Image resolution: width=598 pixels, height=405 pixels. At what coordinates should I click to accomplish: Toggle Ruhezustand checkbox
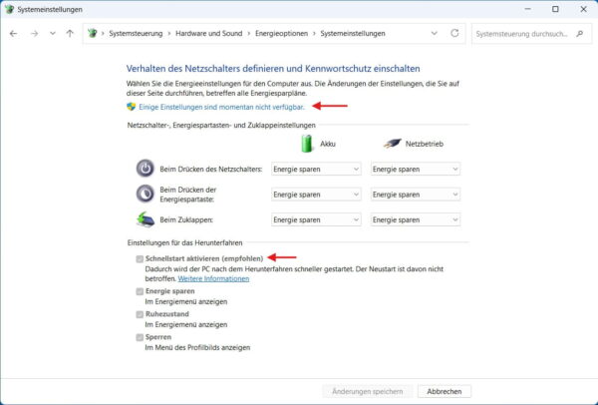click(x=140, y=314)
